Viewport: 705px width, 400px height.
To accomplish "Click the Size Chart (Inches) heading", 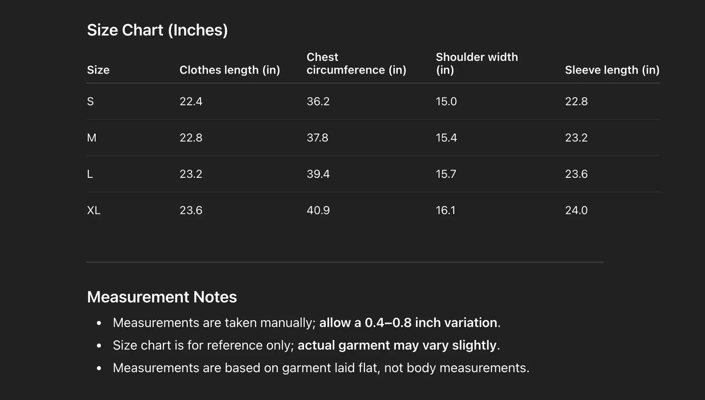I will [157, 30].
